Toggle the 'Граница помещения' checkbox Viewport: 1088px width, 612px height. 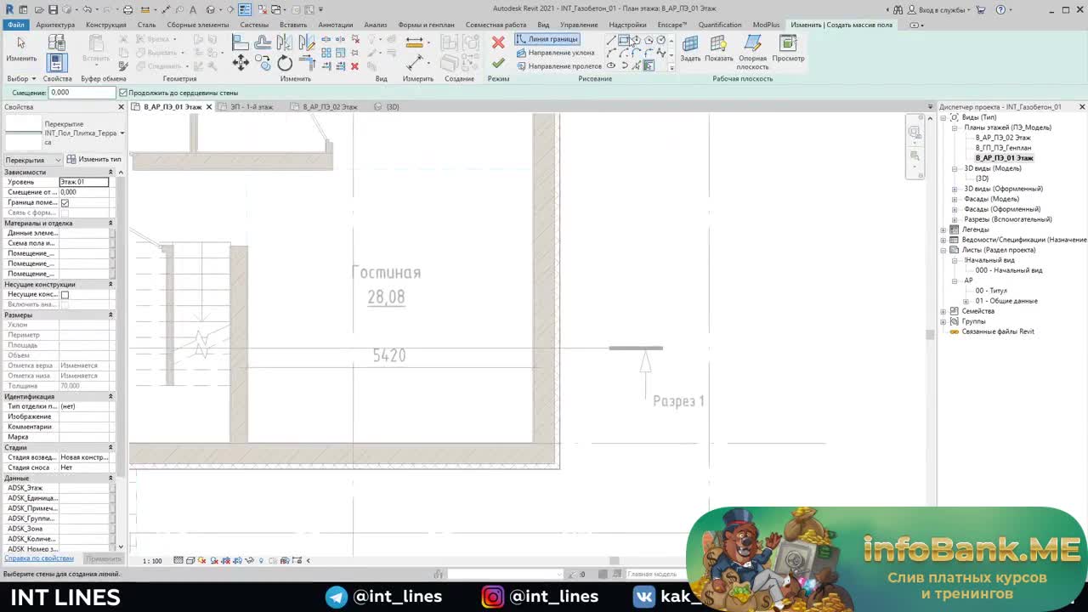click(65, 202)
